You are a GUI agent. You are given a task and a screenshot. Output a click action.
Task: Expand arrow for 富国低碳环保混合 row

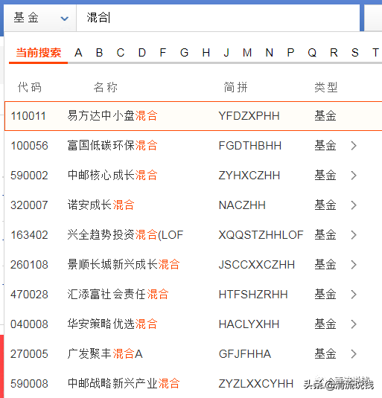tap(354, 146)
